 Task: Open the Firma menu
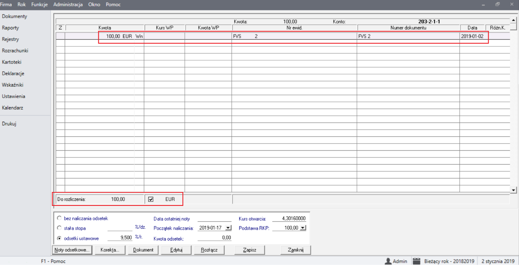tap(6, 5)
